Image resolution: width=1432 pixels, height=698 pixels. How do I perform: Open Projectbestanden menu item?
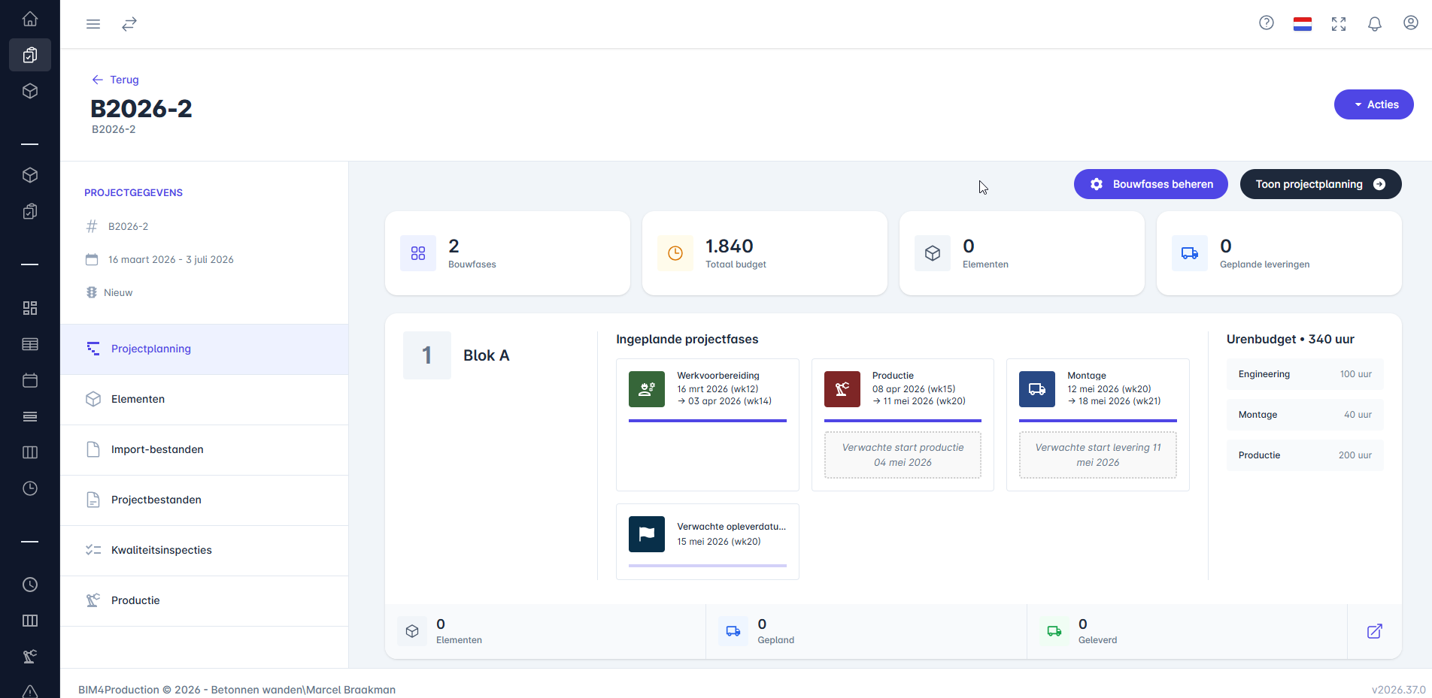205,500
